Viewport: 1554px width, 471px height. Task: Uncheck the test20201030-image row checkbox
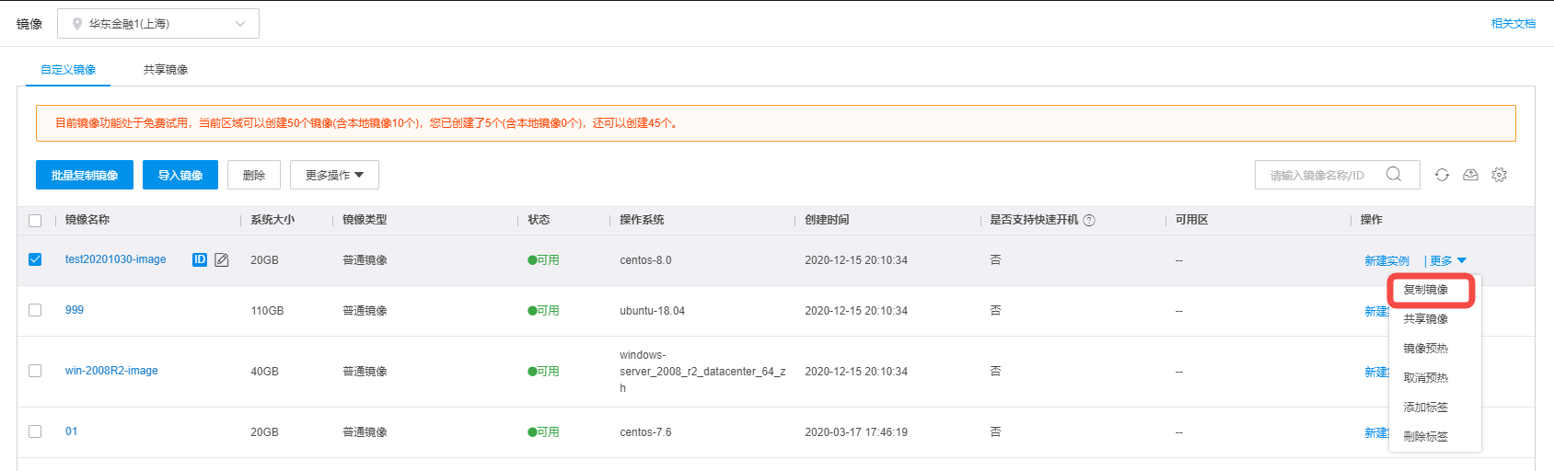(35, 259)
